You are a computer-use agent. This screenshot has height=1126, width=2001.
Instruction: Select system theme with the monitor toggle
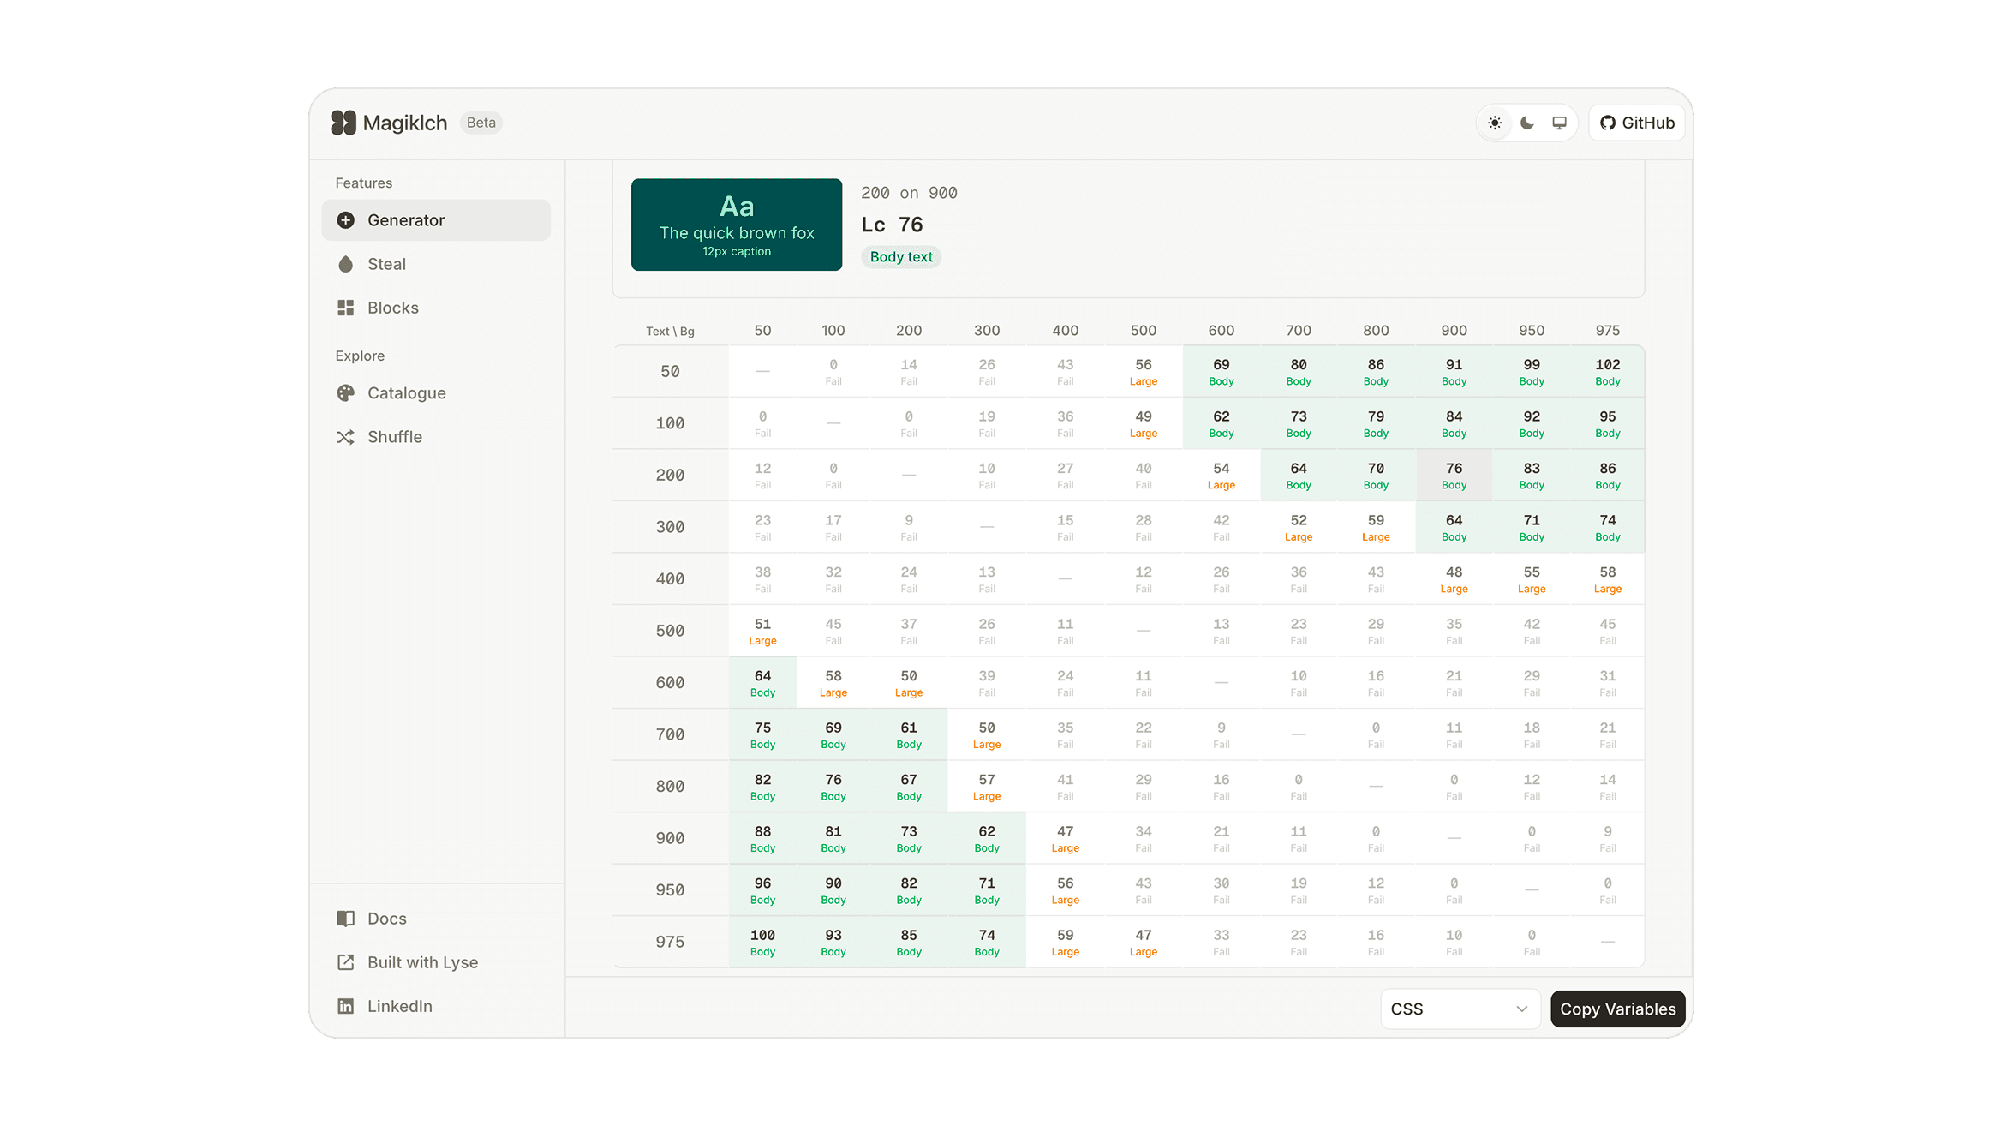(x=1559, y=123)
